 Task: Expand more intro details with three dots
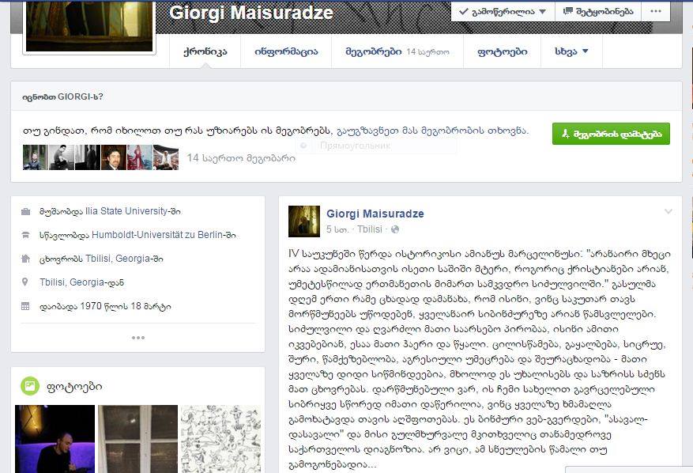click(138, 338)
